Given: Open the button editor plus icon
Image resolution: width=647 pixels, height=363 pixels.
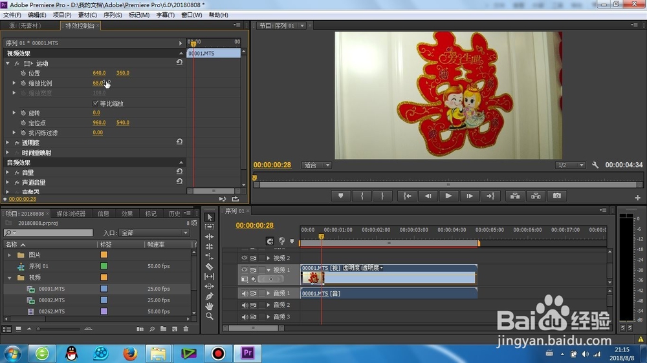Looking at the screenshot, I should [637, 198].
